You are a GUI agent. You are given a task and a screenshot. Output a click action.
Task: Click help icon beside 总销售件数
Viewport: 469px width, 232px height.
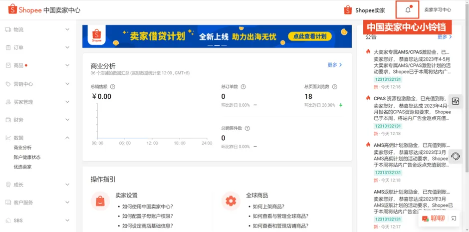pyautogui.click(x=247, y=128)
